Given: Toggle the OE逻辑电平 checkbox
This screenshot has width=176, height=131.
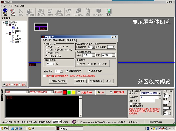Looking at the screenshot, I should click(89, 70).
